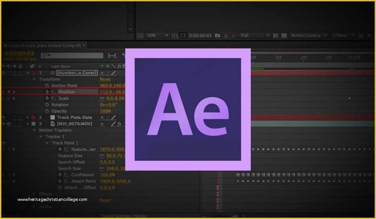The image size is (376, 219).
Task: Toggle Feature Size constrain proportions link
Action: pyautogui.click(x=102, y=156)
